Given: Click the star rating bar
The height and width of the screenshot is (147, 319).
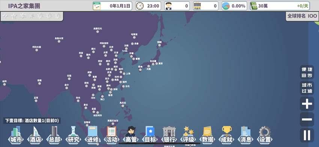Looking at the screenshot, I should click(x=32, y=16).
